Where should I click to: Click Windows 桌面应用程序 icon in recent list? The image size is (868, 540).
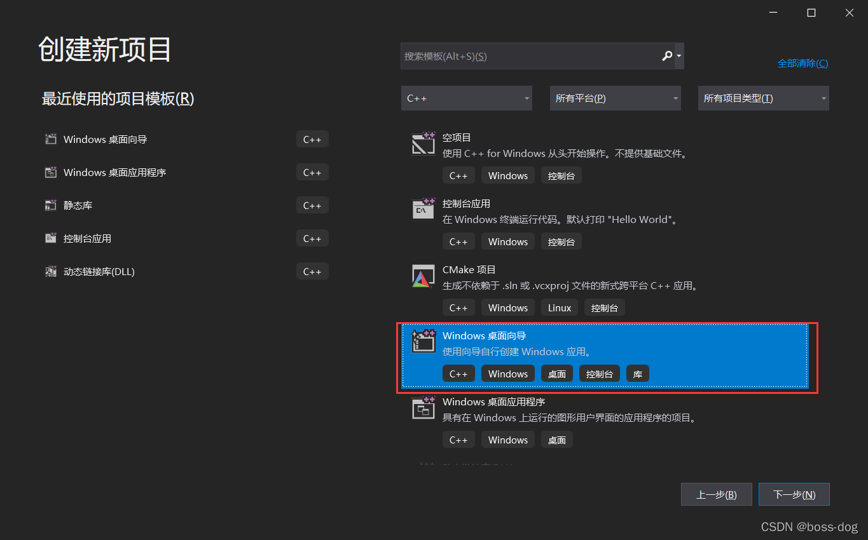point(51,172)
